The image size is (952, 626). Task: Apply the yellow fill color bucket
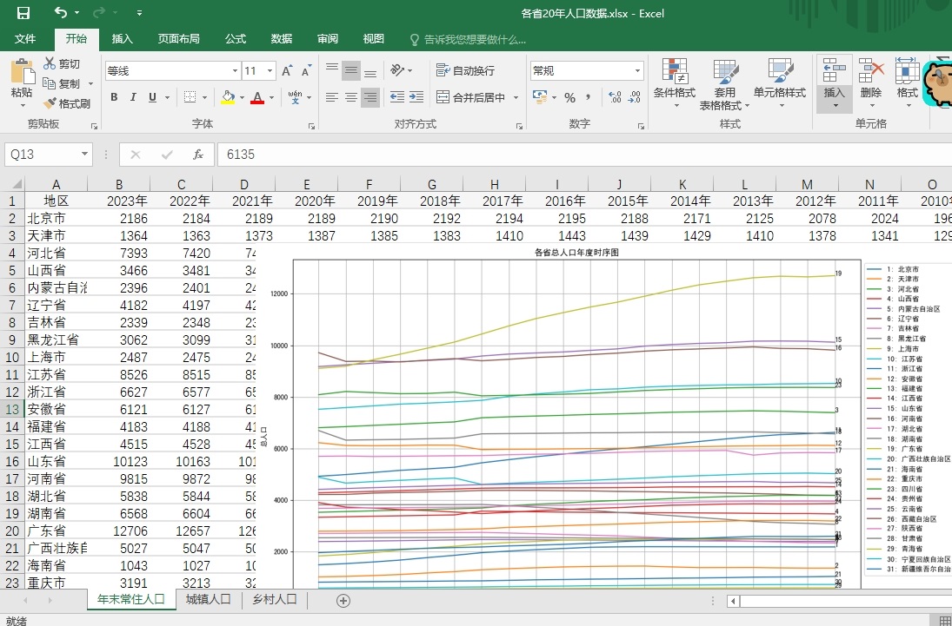tap(228, 97)
